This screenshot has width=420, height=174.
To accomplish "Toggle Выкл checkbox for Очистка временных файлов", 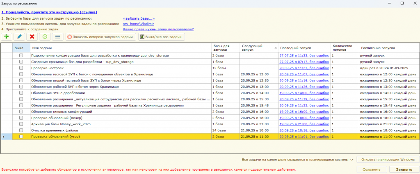I will pos(21,130).
